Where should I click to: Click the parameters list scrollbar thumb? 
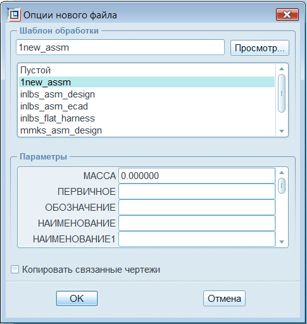click(282, 185)
